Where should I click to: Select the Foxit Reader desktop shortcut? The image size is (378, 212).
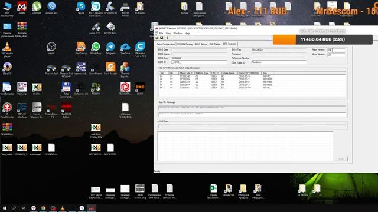point(110,69)
